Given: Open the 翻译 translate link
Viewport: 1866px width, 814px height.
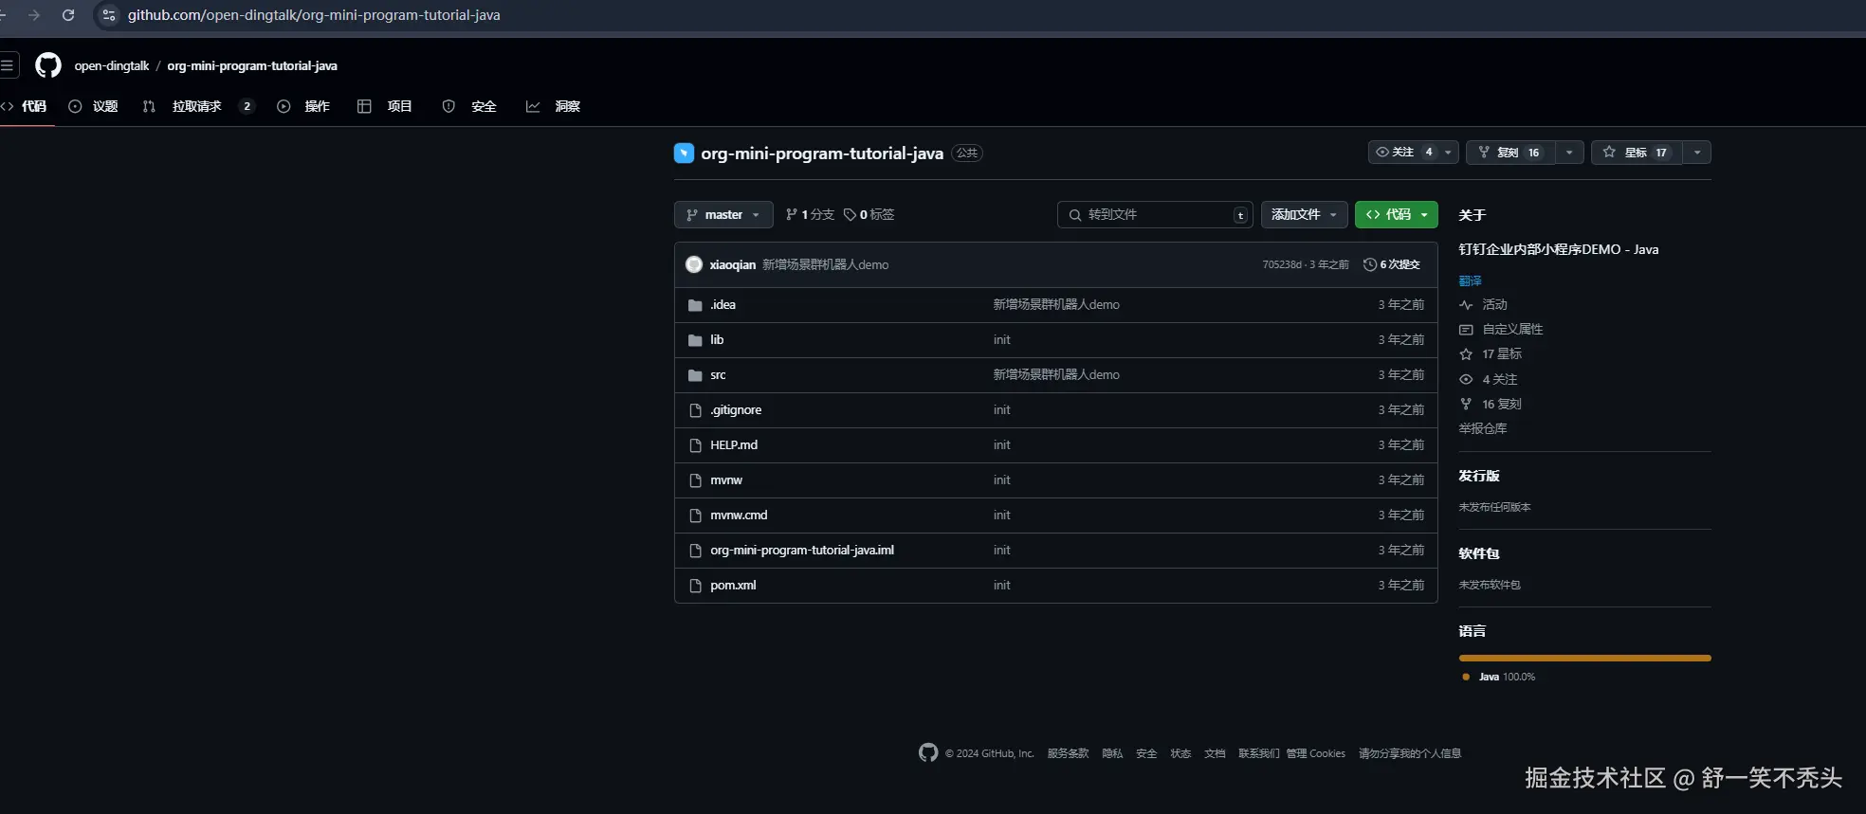Looking at the screenshot, I should click(1470, 280).
